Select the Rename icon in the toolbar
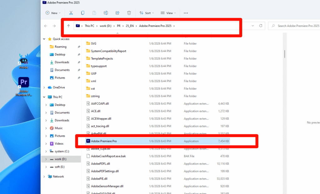Viewport: 320px width, 194px height. coord(106,13)
